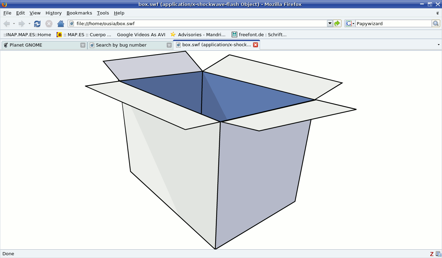Image resolution: width=442 pixels, height=258 pixels.
Task: Click the Home icon in navigation toolbar
Action: 61,24
